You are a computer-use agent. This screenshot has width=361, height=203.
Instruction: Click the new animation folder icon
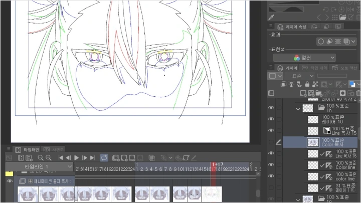(116, 158)
